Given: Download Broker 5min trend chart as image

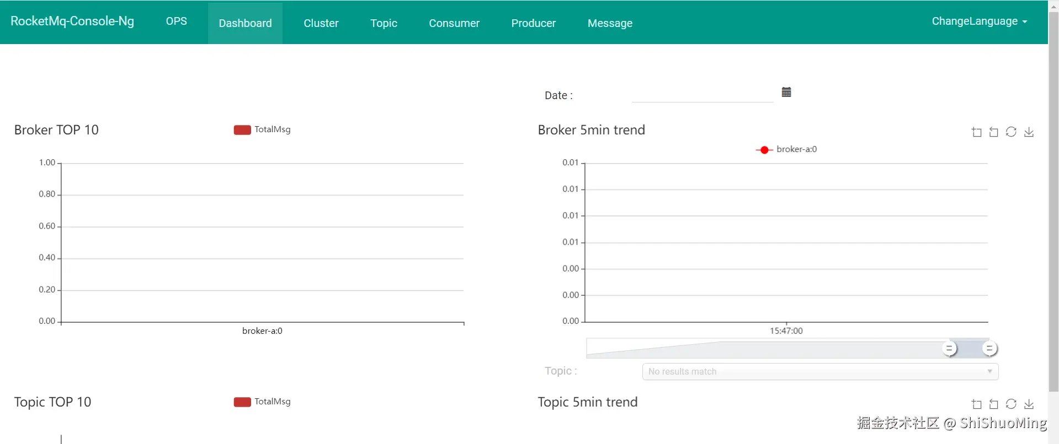Looking at the screenshot, I should 1029,132.
